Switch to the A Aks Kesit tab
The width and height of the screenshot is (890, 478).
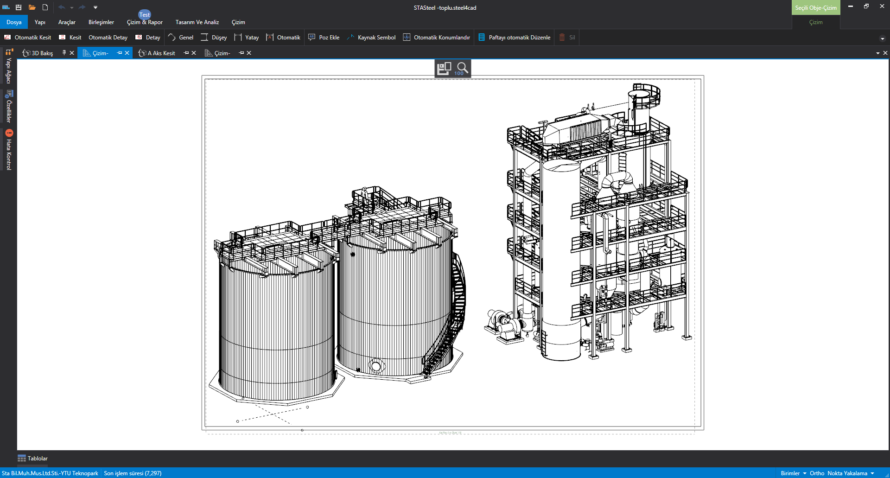161,53
